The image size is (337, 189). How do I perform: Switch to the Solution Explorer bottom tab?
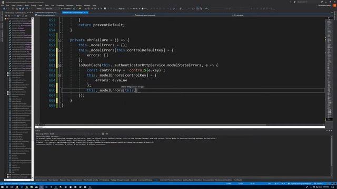coord(41,180)
